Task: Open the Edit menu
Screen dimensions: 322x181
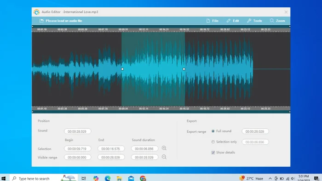Action: [x=233, y=21]
